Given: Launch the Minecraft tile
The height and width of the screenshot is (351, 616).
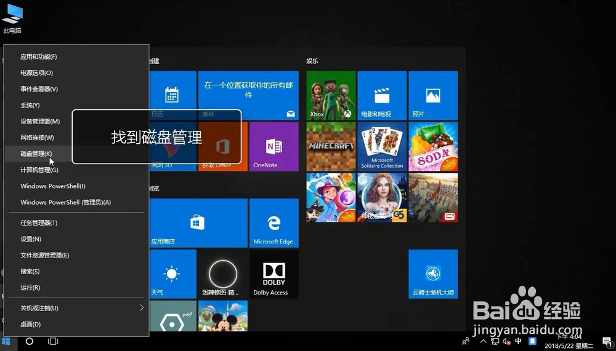Looking at the screenshot, I should 331,146.
